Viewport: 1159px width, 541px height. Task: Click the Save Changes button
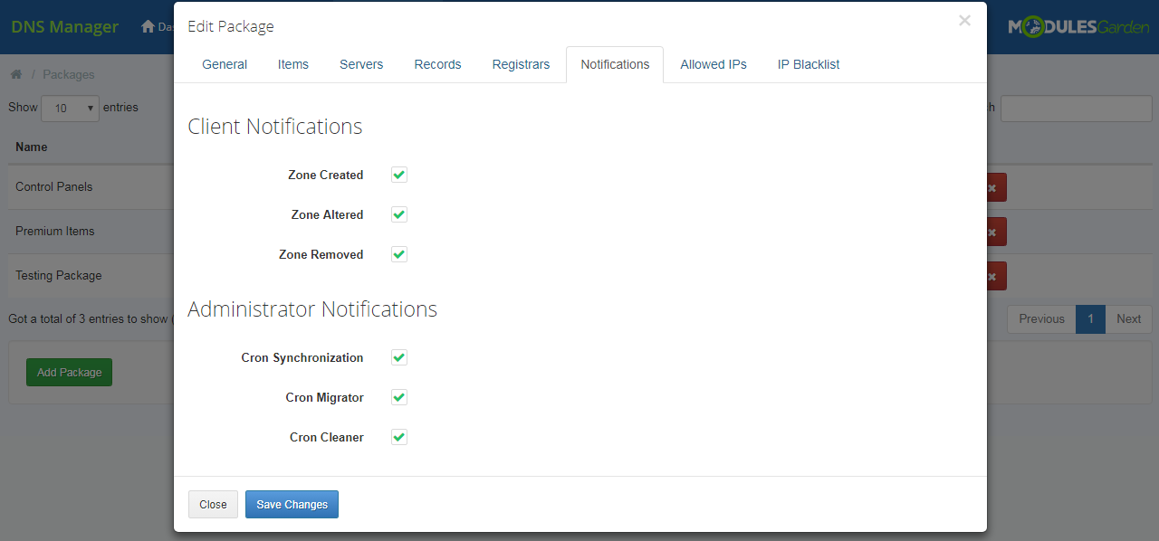click(x=292, y=504)
